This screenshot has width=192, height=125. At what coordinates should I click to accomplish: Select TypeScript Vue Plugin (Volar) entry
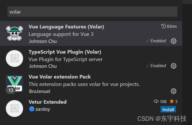[x=91, y=58]
